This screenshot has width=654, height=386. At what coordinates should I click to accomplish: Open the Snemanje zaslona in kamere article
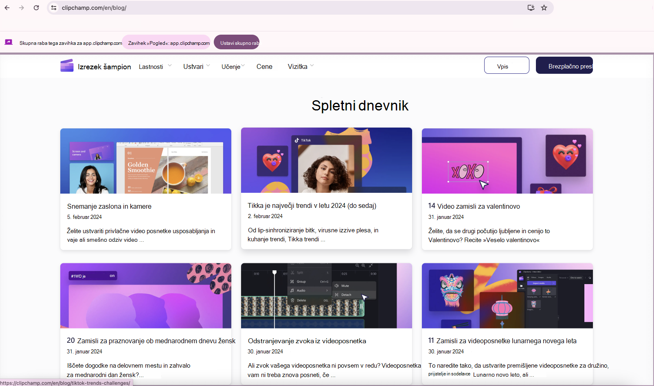click(109, 207)
